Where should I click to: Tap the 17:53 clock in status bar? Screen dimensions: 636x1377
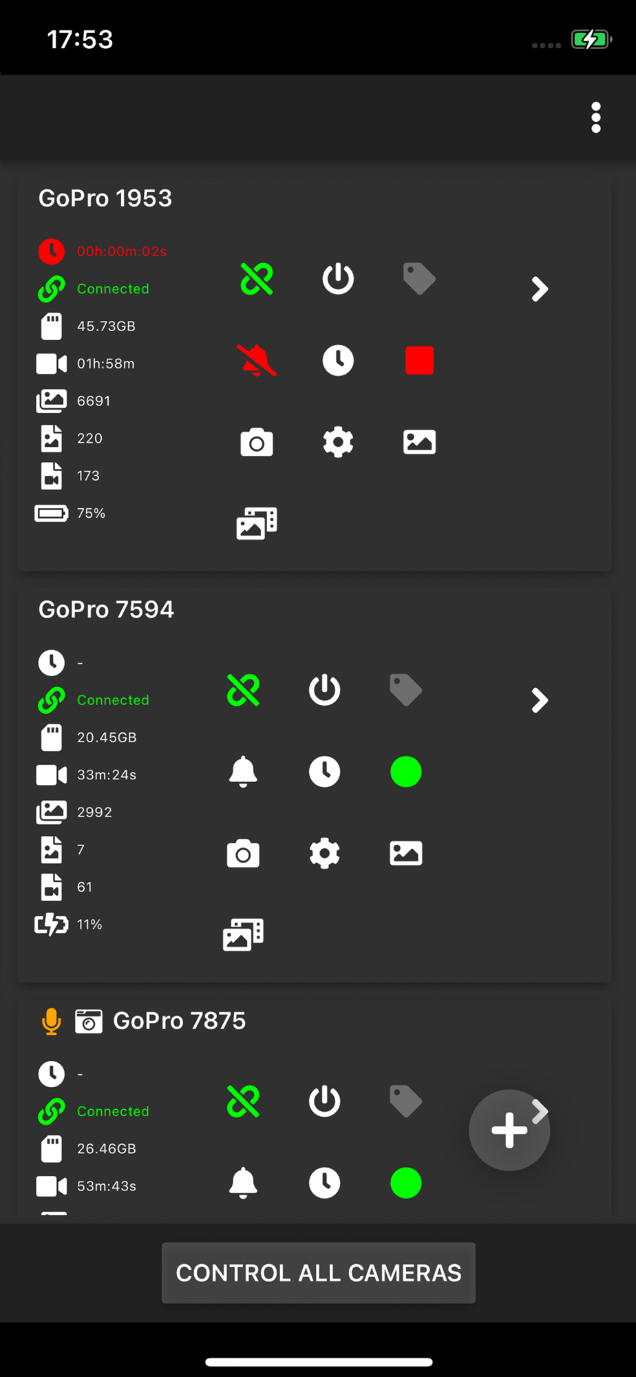tap(80, 39)
